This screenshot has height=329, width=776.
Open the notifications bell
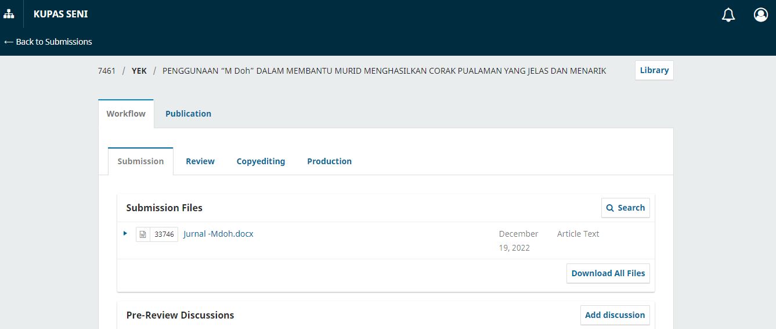(728, 15)
